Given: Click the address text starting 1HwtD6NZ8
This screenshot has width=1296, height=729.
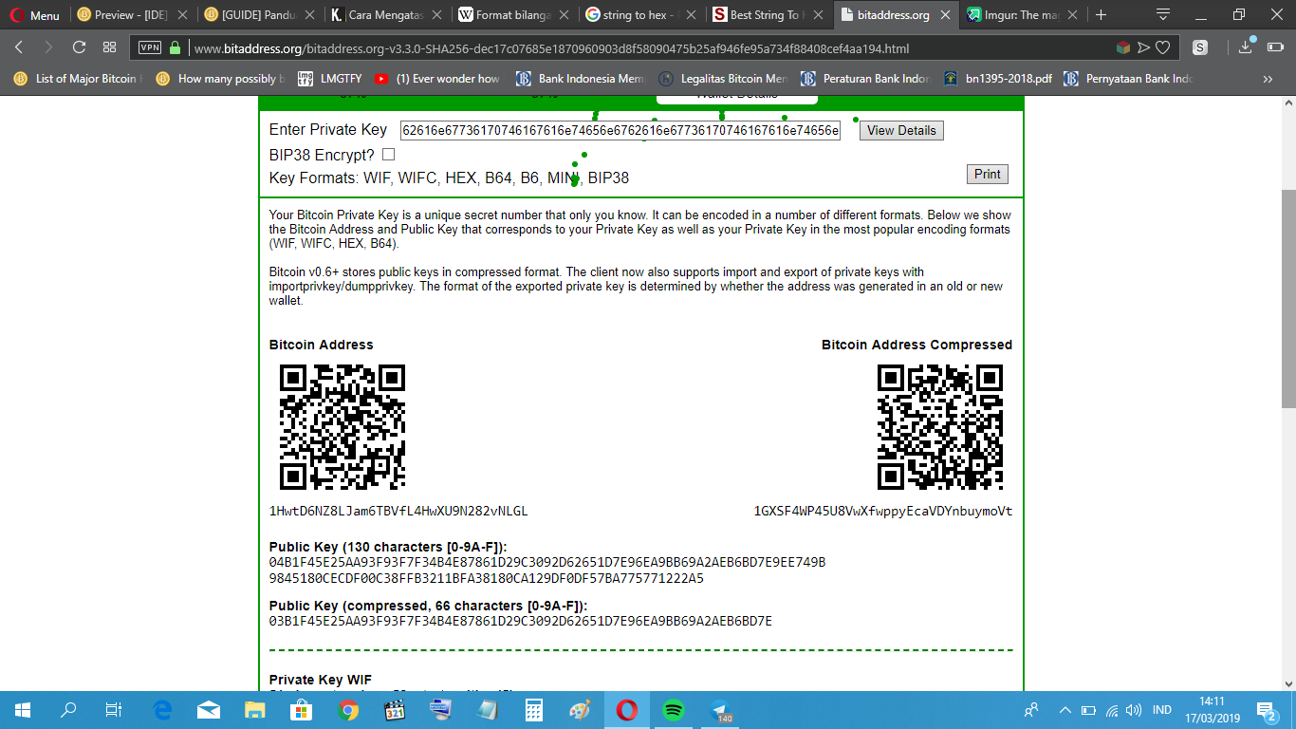Looking at the screenshot, I should [398, 511].
